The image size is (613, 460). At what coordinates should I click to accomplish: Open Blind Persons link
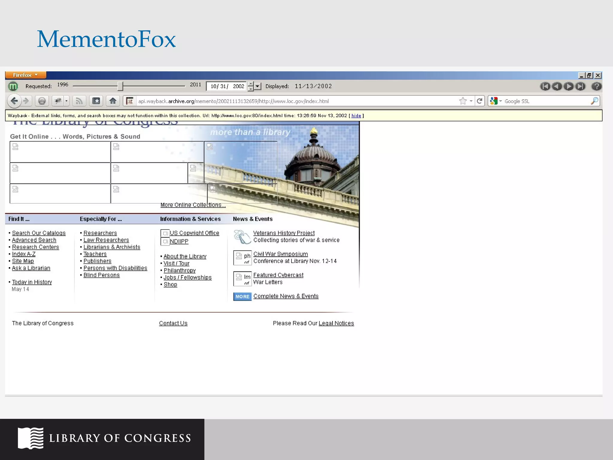pos(101,275)
